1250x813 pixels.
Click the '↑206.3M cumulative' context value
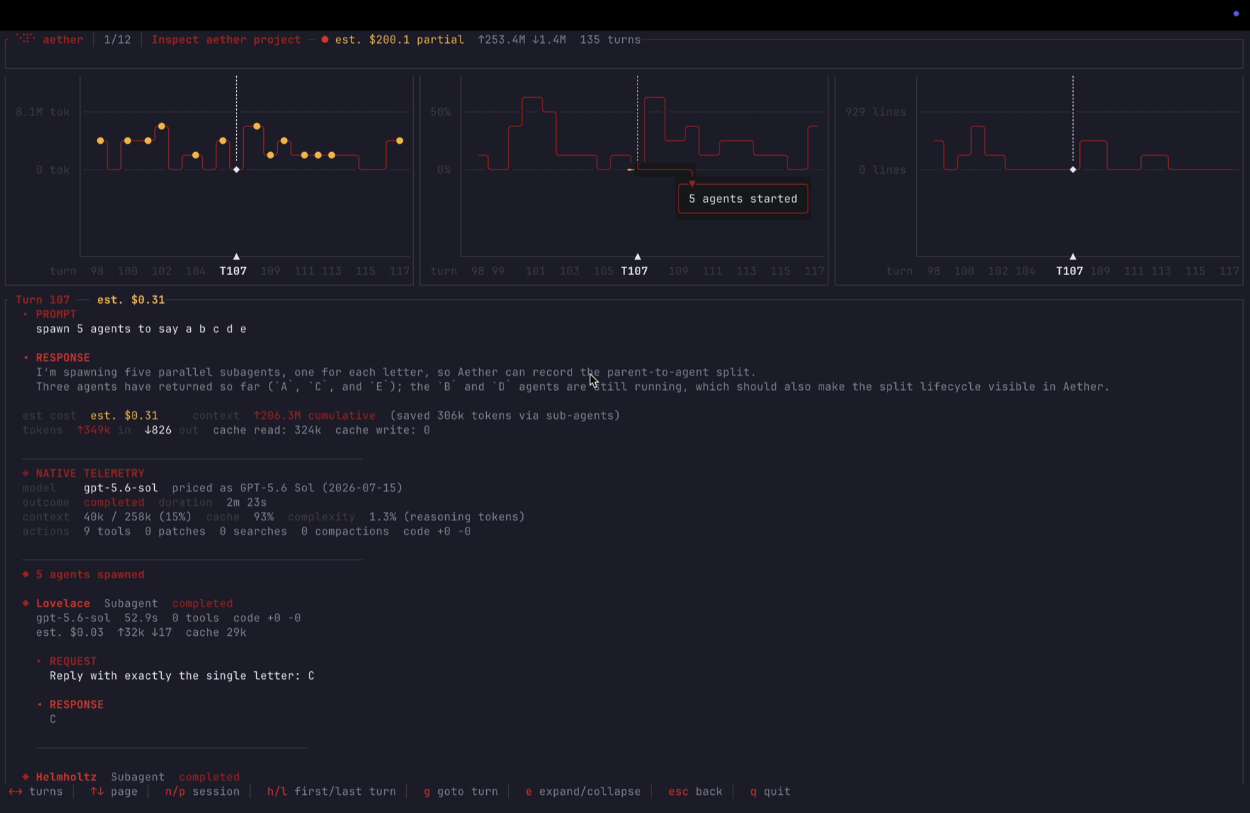click(314, 416)
